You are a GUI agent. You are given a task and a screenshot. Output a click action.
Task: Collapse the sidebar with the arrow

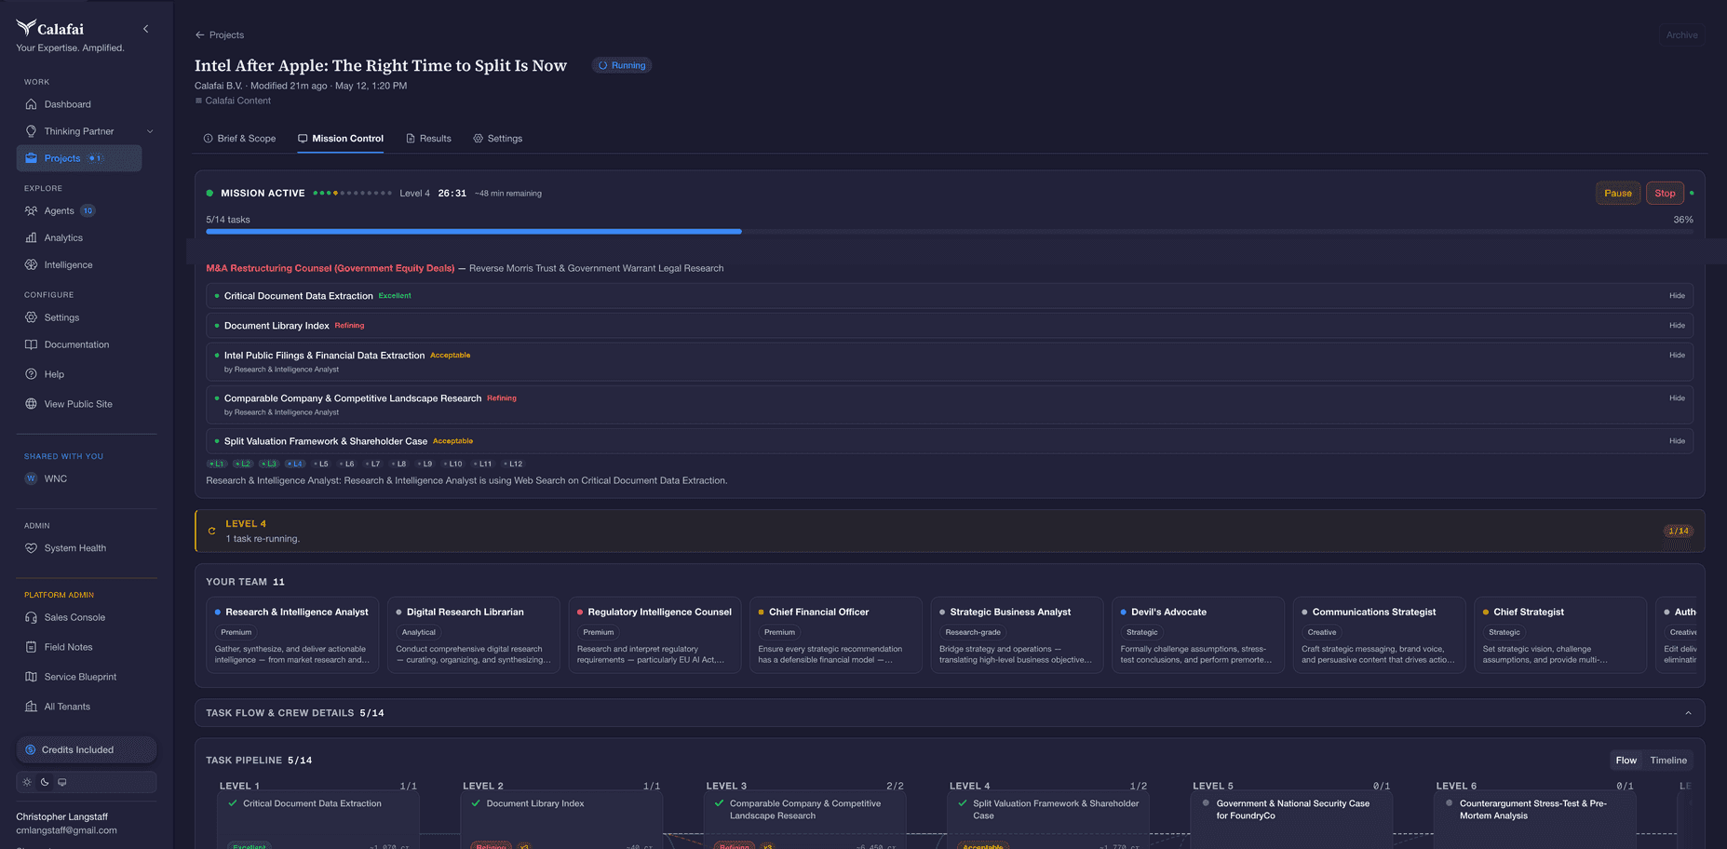tap(145, 29)
